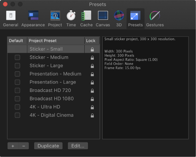
Task: Open the Cache preferences memory icon
Action: pyautogui.click(x=86, y=15)
